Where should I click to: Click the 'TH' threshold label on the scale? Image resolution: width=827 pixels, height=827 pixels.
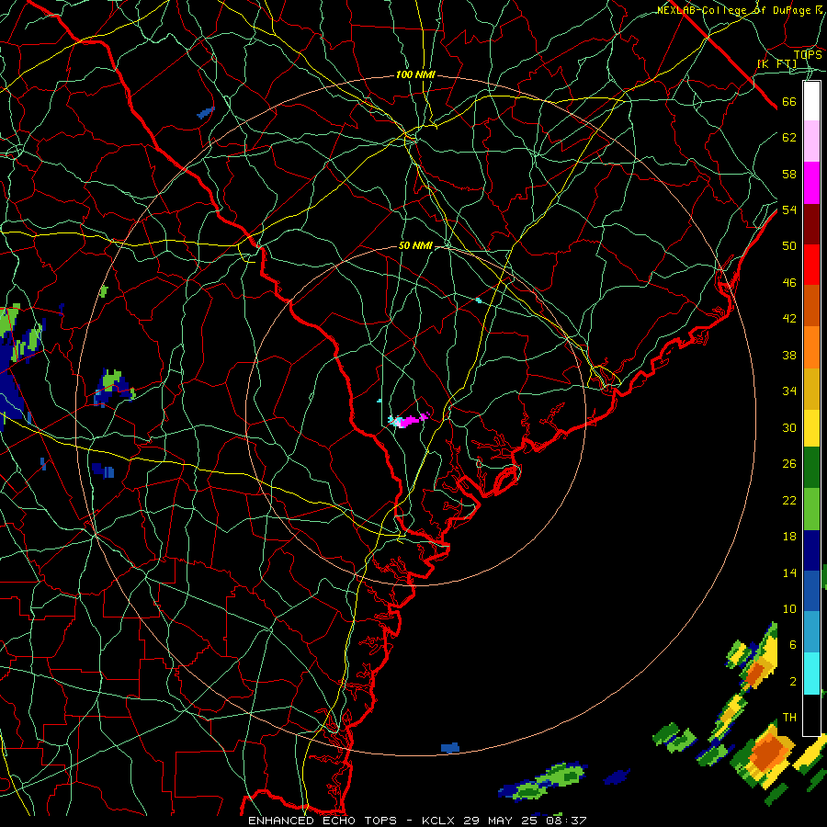pos(789,718)
